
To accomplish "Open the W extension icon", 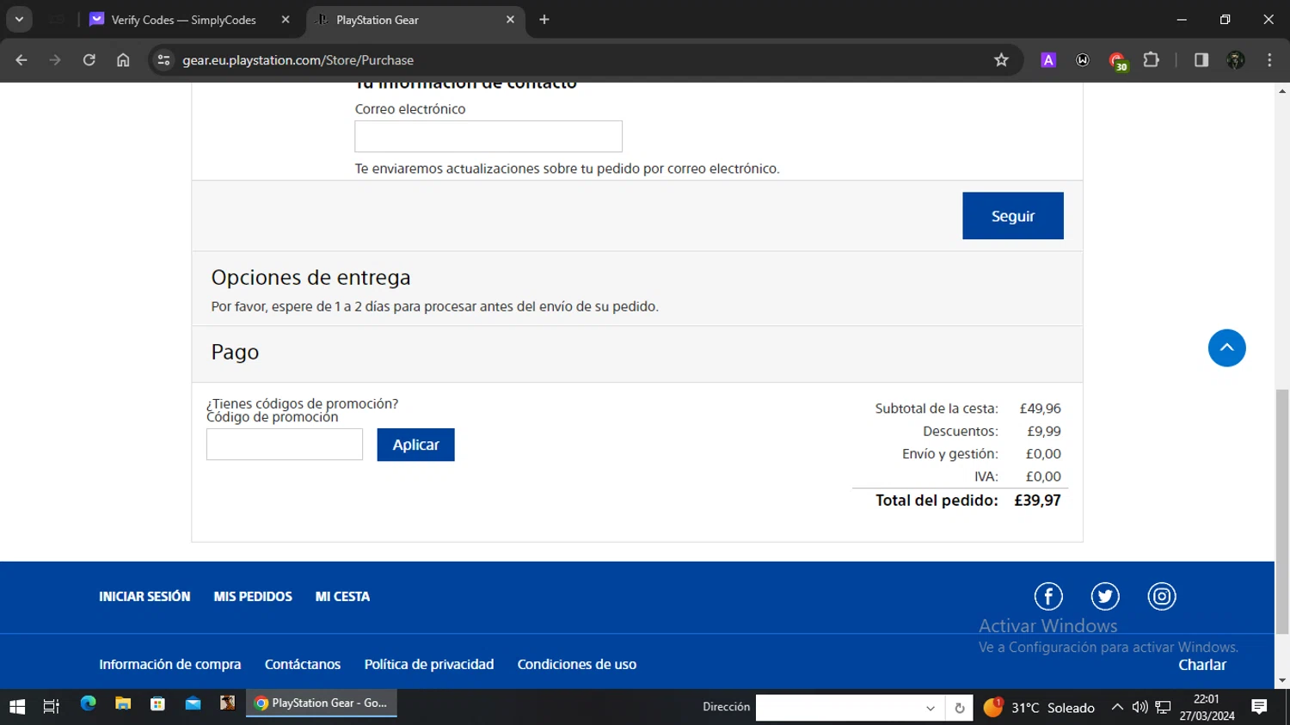I will 1083,60.
